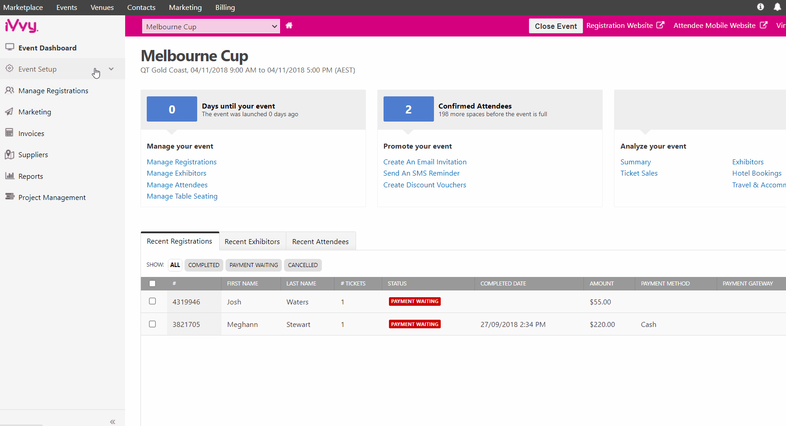
Task: Open the Exhibitors analysis link
Action: pos(748,162)
